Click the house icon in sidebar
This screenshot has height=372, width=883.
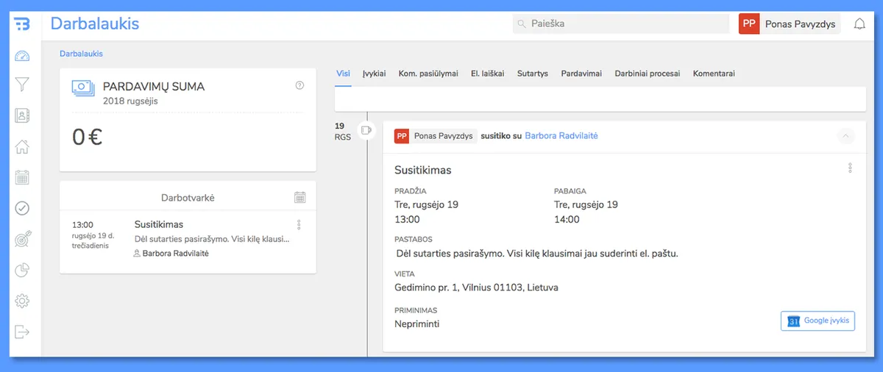[x=22, y=146]
